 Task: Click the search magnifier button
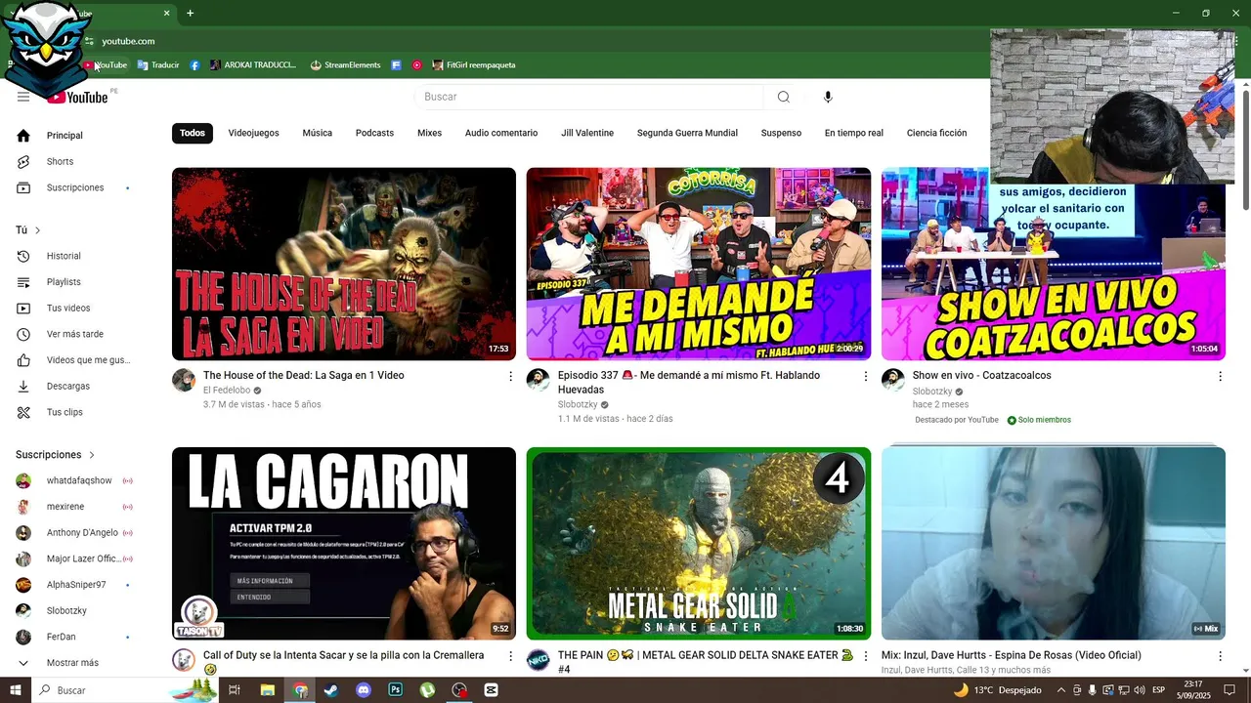tap(784, 97)
